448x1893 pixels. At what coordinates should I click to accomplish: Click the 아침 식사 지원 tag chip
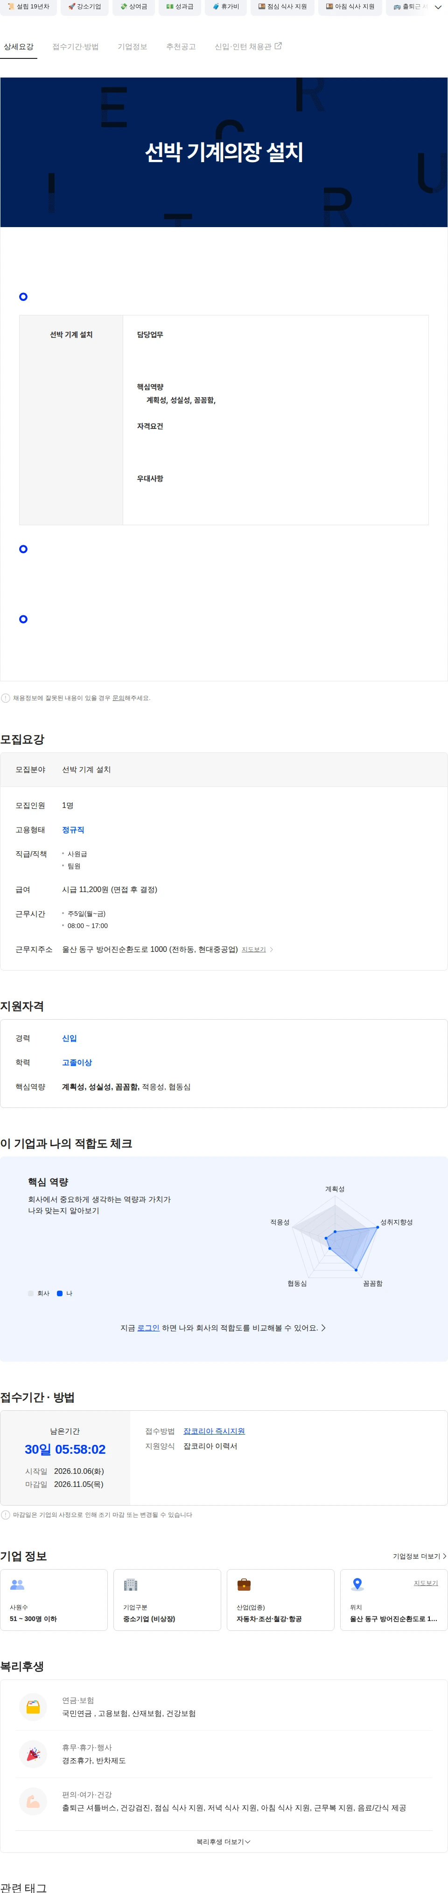350,7
